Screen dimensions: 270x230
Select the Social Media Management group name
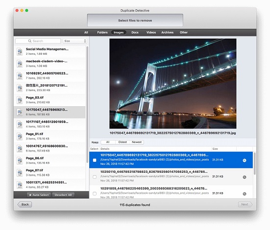pyautogui.click(x=47, y=49)
